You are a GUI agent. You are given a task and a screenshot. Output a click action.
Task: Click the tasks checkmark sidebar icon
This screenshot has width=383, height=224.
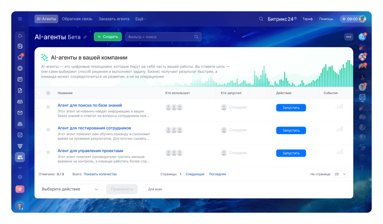pyautogui.click(x=20, y=135)
